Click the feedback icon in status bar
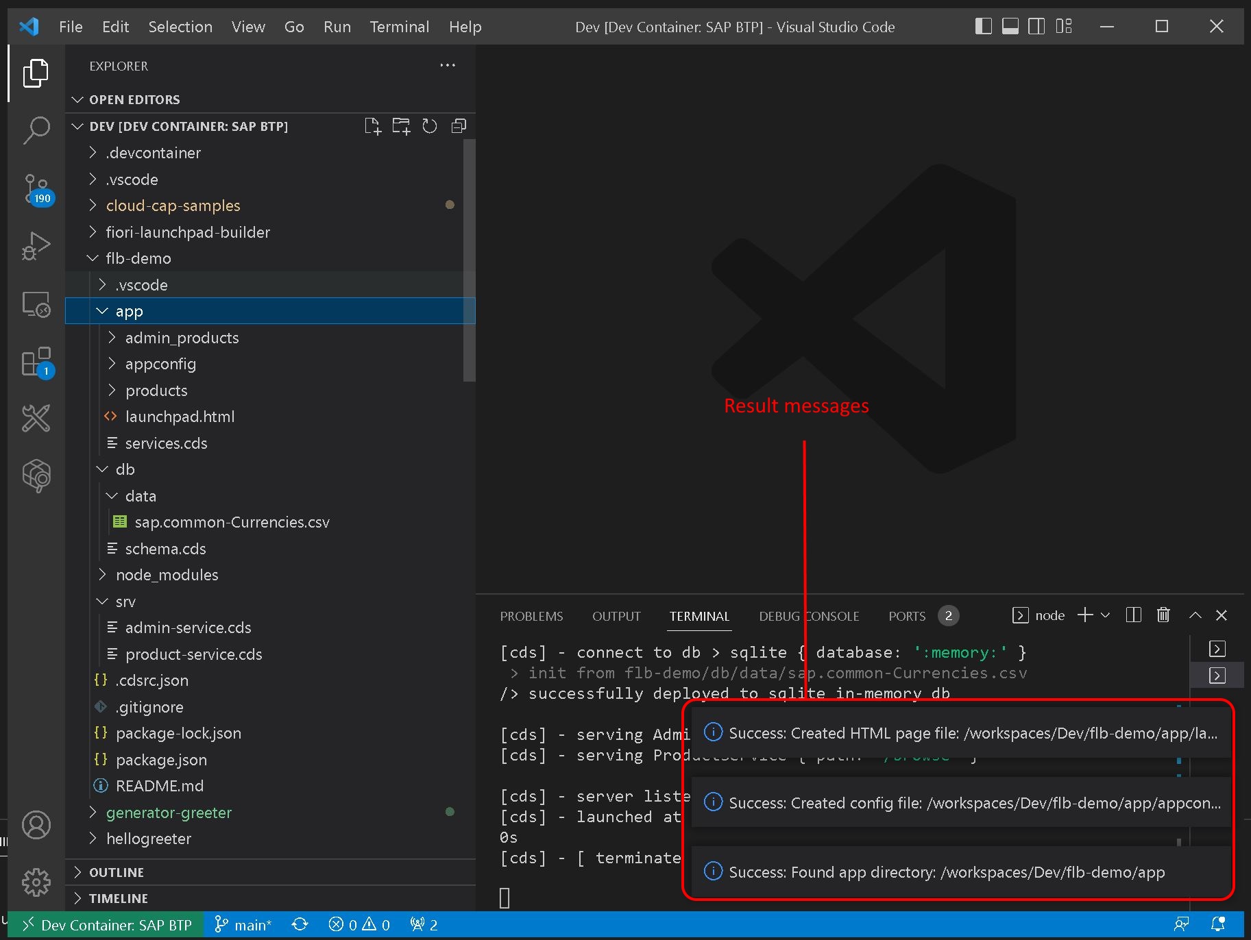 tap(1182, 925)
